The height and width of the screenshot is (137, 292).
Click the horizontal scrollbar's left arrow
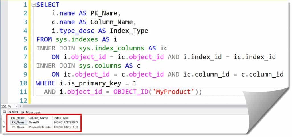[x=21, y=106]
